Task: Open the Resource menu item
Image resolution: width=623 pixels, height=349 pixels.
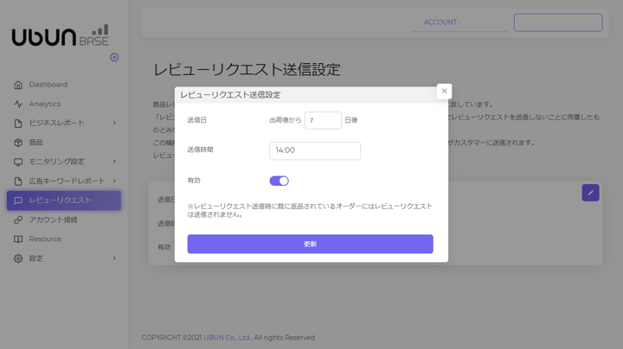Action: click(64, 239)
